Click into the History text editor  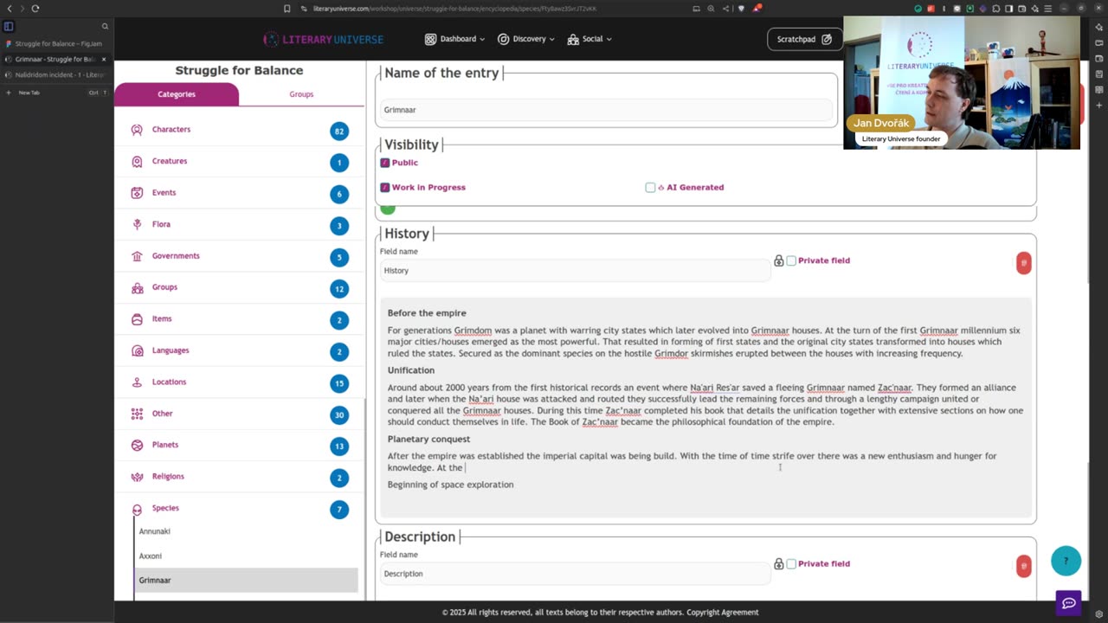click(705, 407)
